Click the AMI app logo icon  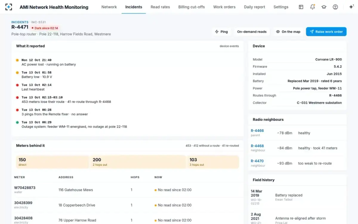(x=9, y=7)
